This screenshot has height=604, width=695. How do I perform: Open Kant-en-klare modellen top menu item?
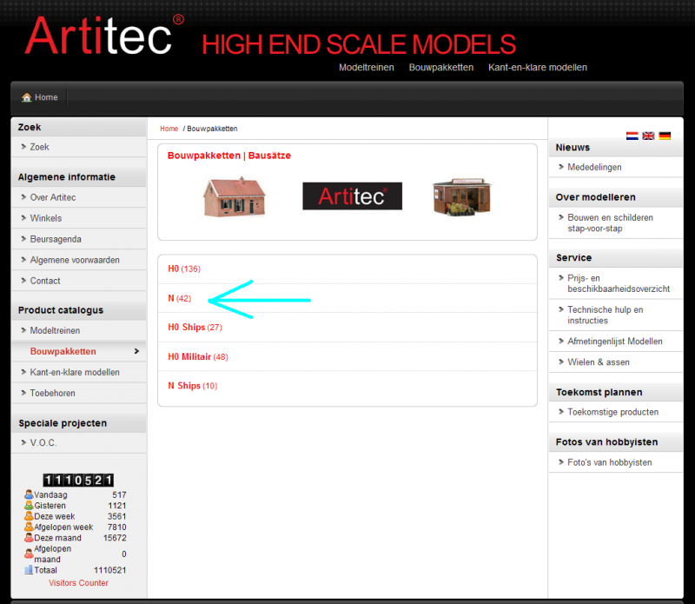coord(537,67)
